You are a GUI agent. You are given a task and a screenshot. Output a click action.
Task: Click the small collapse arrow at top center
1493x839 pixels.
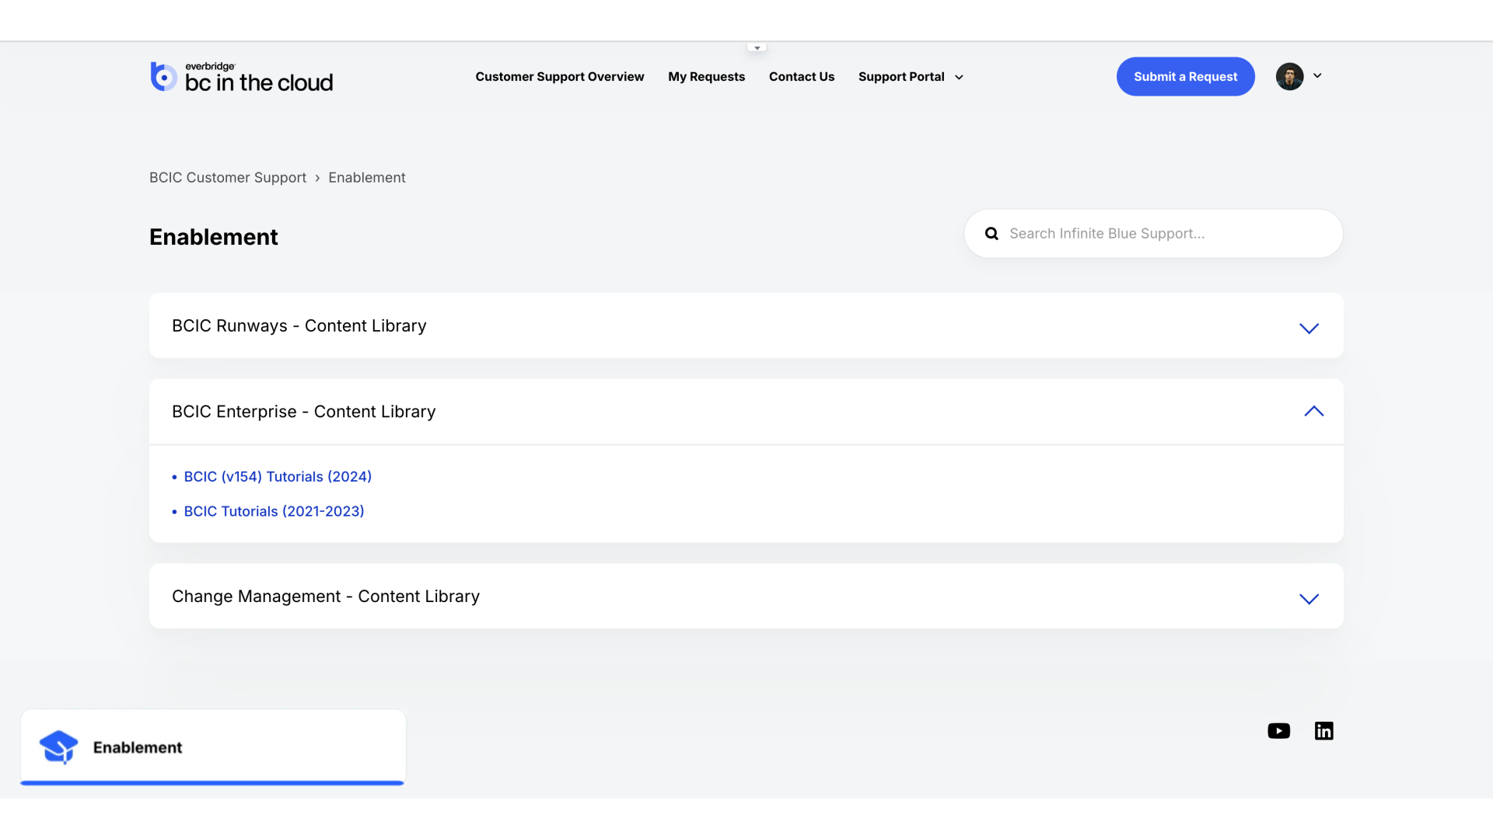pyautogui.click(x=757, y=48)
